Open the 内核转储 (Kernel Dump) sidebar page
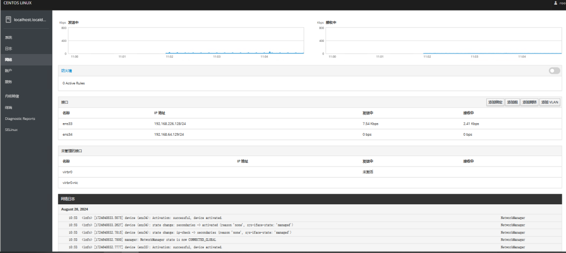The image size is (566, 253). [12, 96]
